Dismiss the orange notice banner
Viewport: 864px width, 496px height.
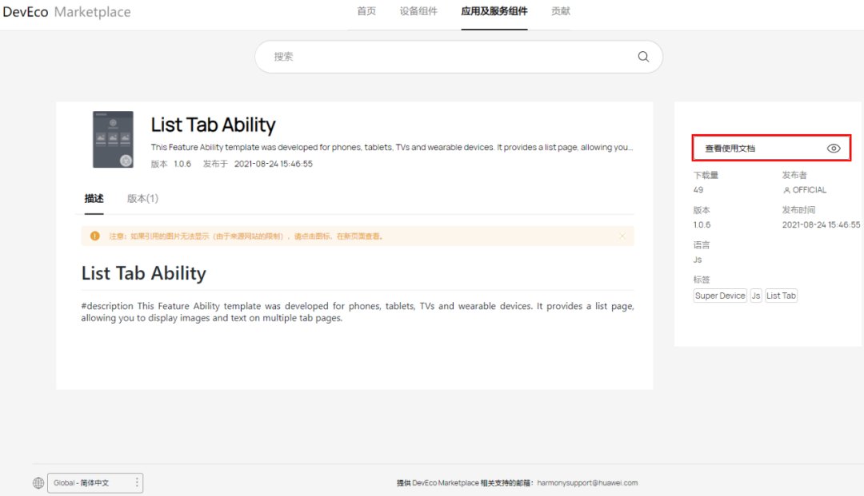pyautogui.click(x=622, y=236)
